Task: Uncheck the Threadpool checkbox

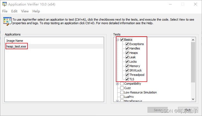Action: point(127,75)
